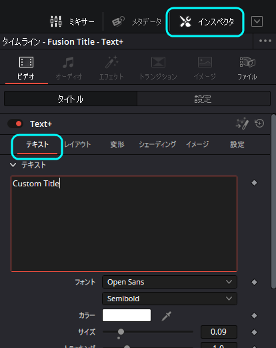Open the Open Sans font dropdown
Image resolution: width=276 pixels, height=348 pixels.
169,282
